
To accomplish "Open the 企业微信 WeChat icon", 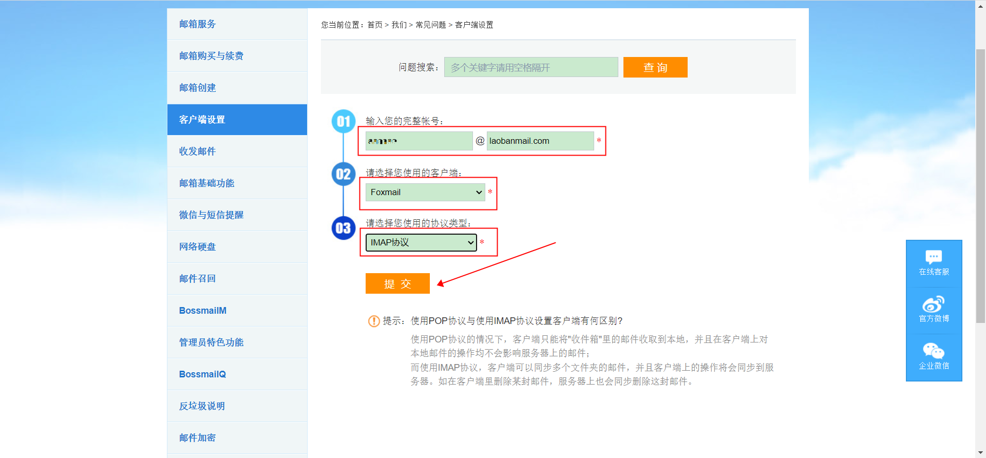I will click(x=934, y=357).
